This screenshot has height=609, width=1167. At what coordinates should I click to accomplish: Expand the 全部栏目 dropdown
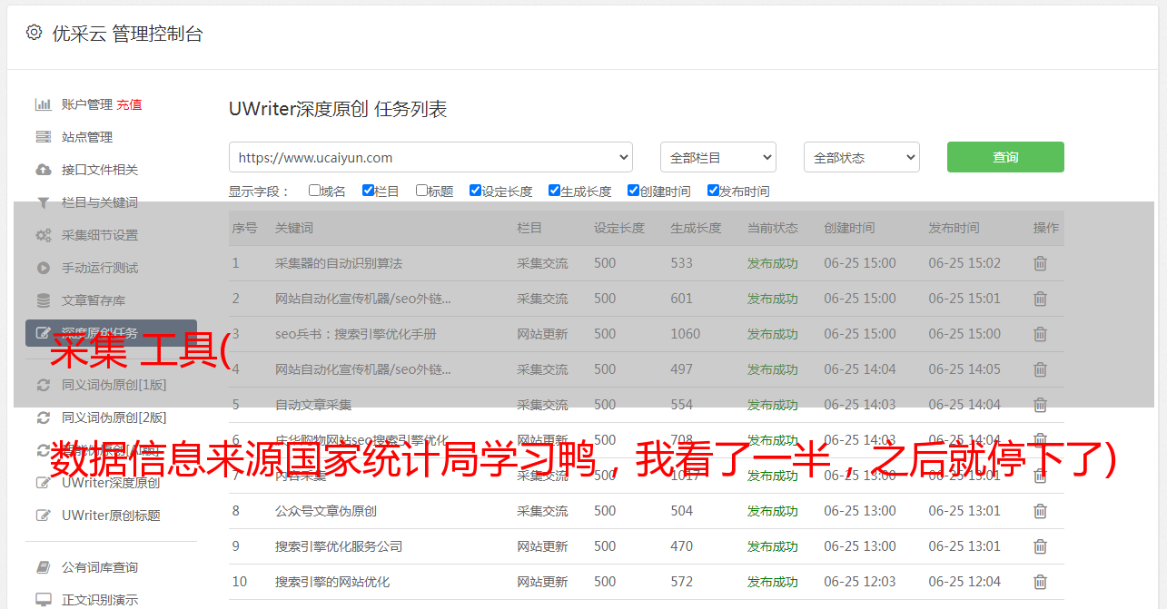(718, 157)
